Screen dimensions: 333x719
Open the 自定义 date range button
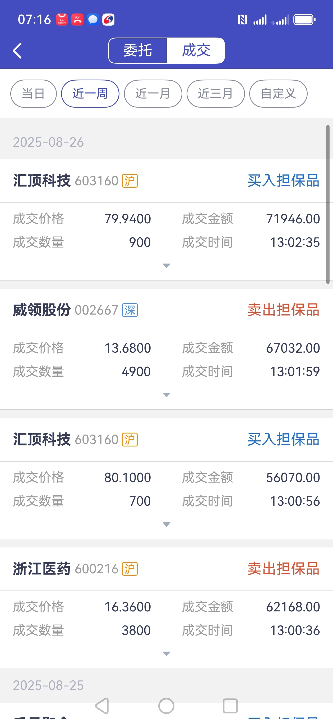(278, 94)
